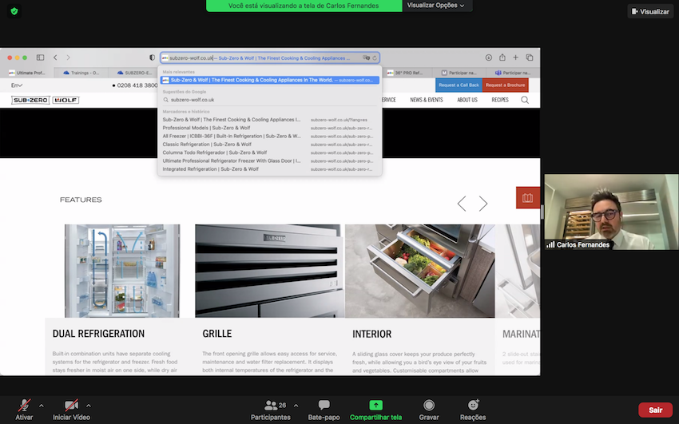Expand video options arrow next to Iniciar Vídeo
This screenshot has height=424, width=679.
pos(89,406)
